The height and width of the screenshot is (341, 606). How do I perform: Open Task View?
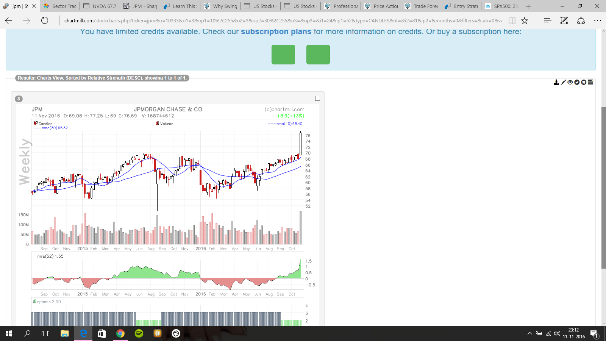[x=45, y=333]
